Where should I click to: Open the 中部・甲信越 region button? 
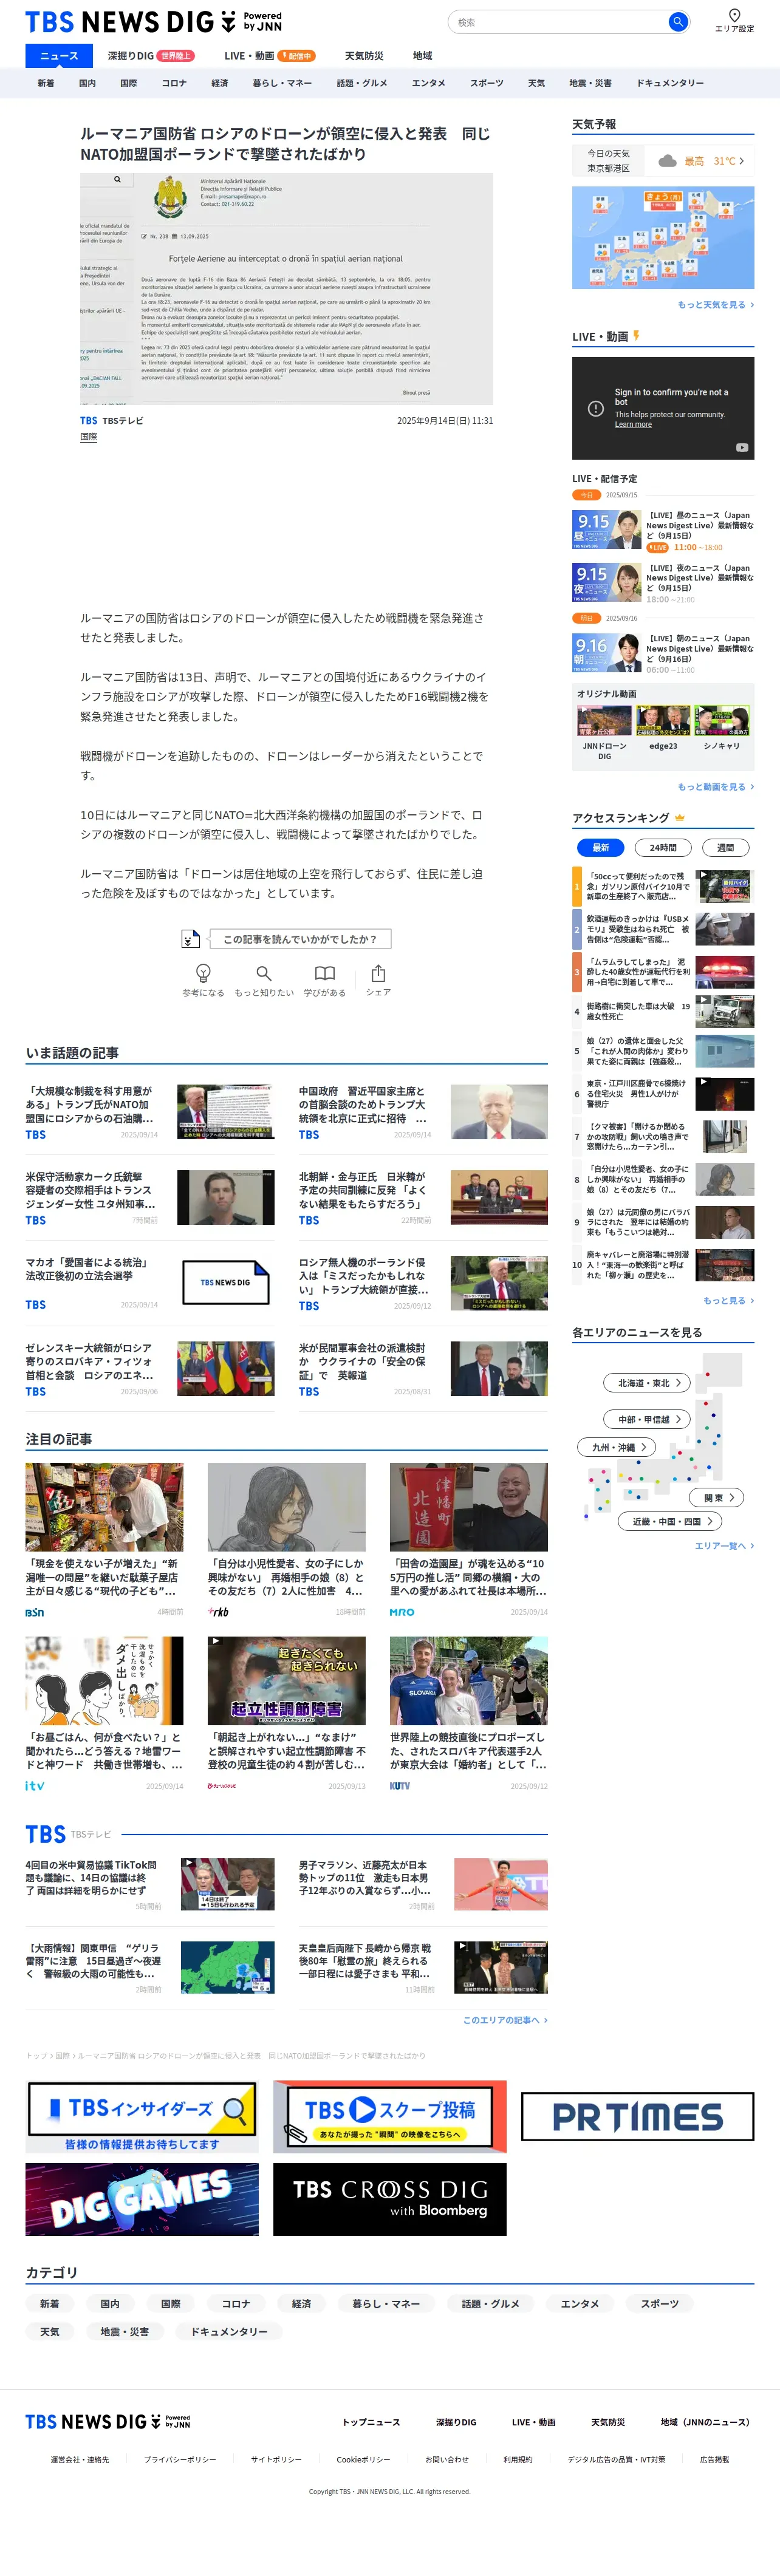[x=648, y=1419]
